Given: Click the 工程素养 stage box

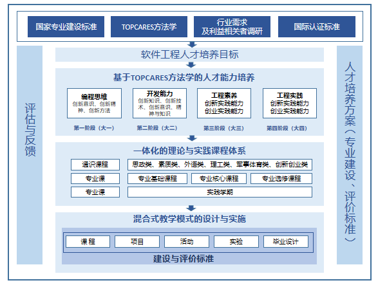Looking at the screenshot, I should 224,103.
